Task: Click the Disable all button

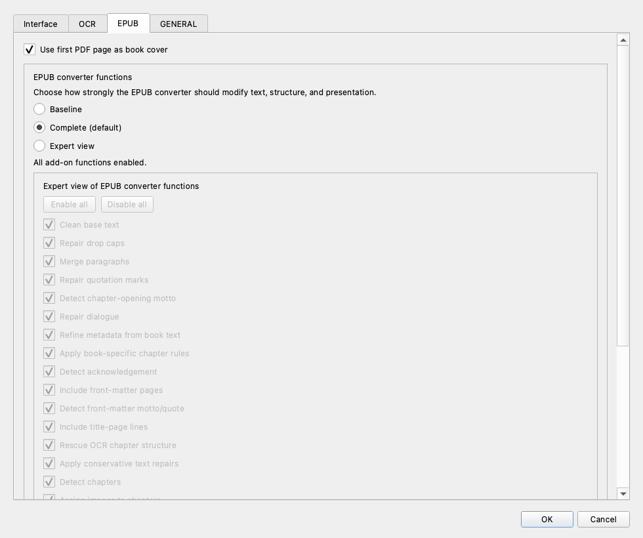Action: click(127, 205)
